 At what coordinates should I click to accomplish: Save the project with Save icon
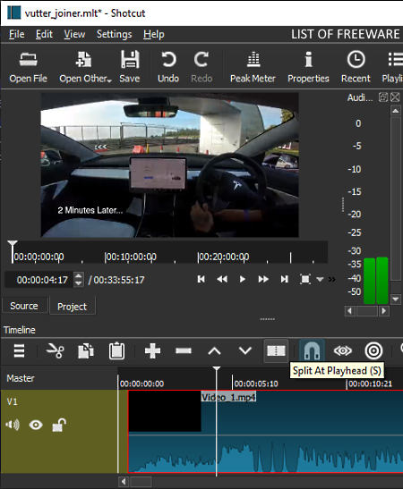[x=130, y=67]
